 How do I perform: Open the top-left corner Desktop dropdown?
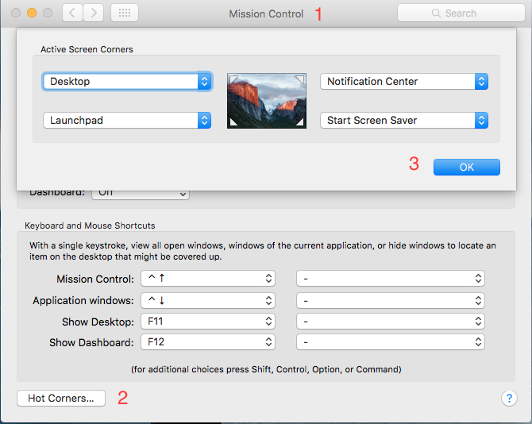[127, 82]
